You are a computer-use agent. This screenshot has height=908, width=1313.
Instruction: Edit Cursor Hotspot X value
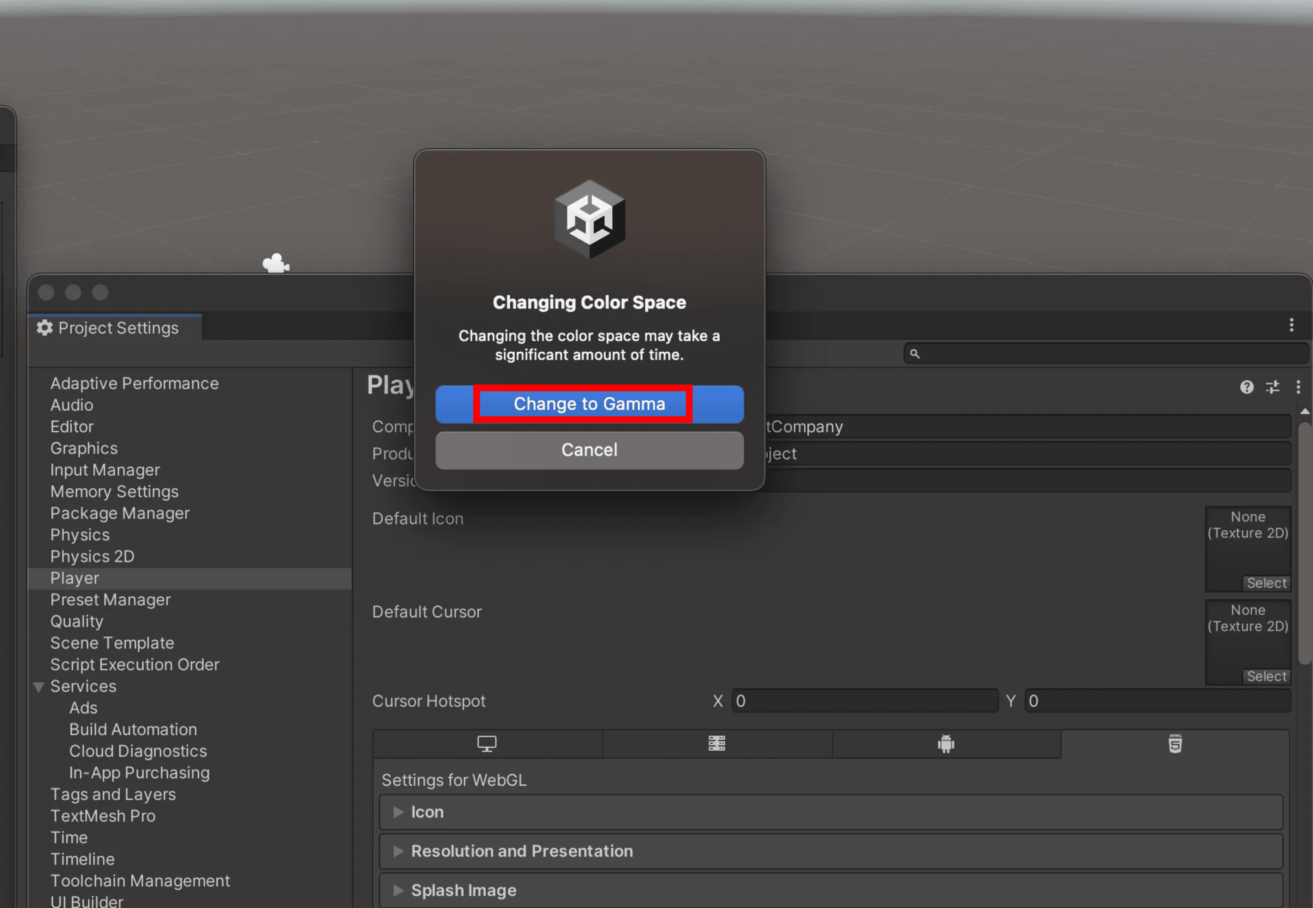(864, 701)
